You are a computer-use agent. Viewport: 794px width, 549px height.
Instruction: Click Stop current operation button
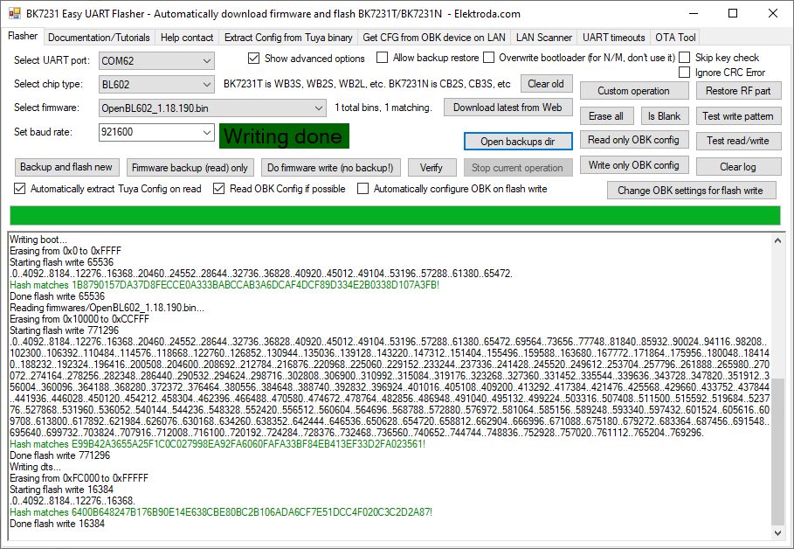coord(517,168)
